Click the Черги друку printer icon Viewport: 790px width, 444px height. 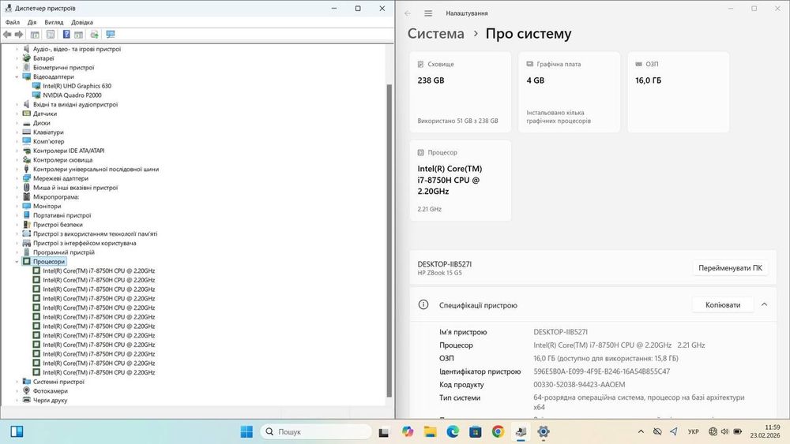point(27,401)
